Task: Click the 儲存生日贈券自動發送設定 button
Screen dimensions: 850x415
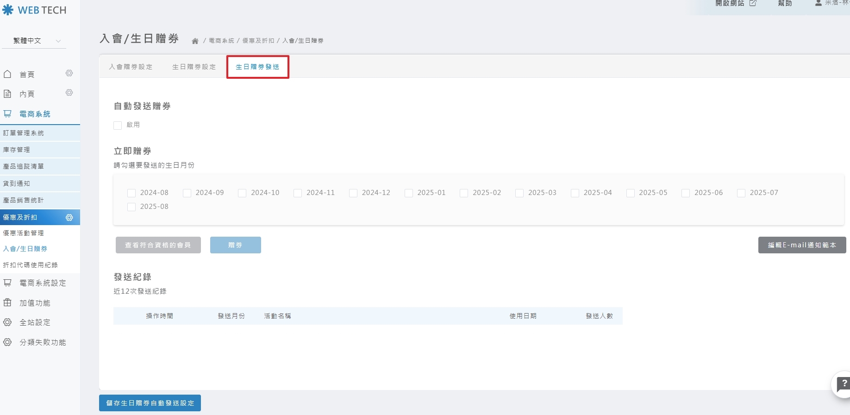Action: pyautogui.click(x=150, y=403)
